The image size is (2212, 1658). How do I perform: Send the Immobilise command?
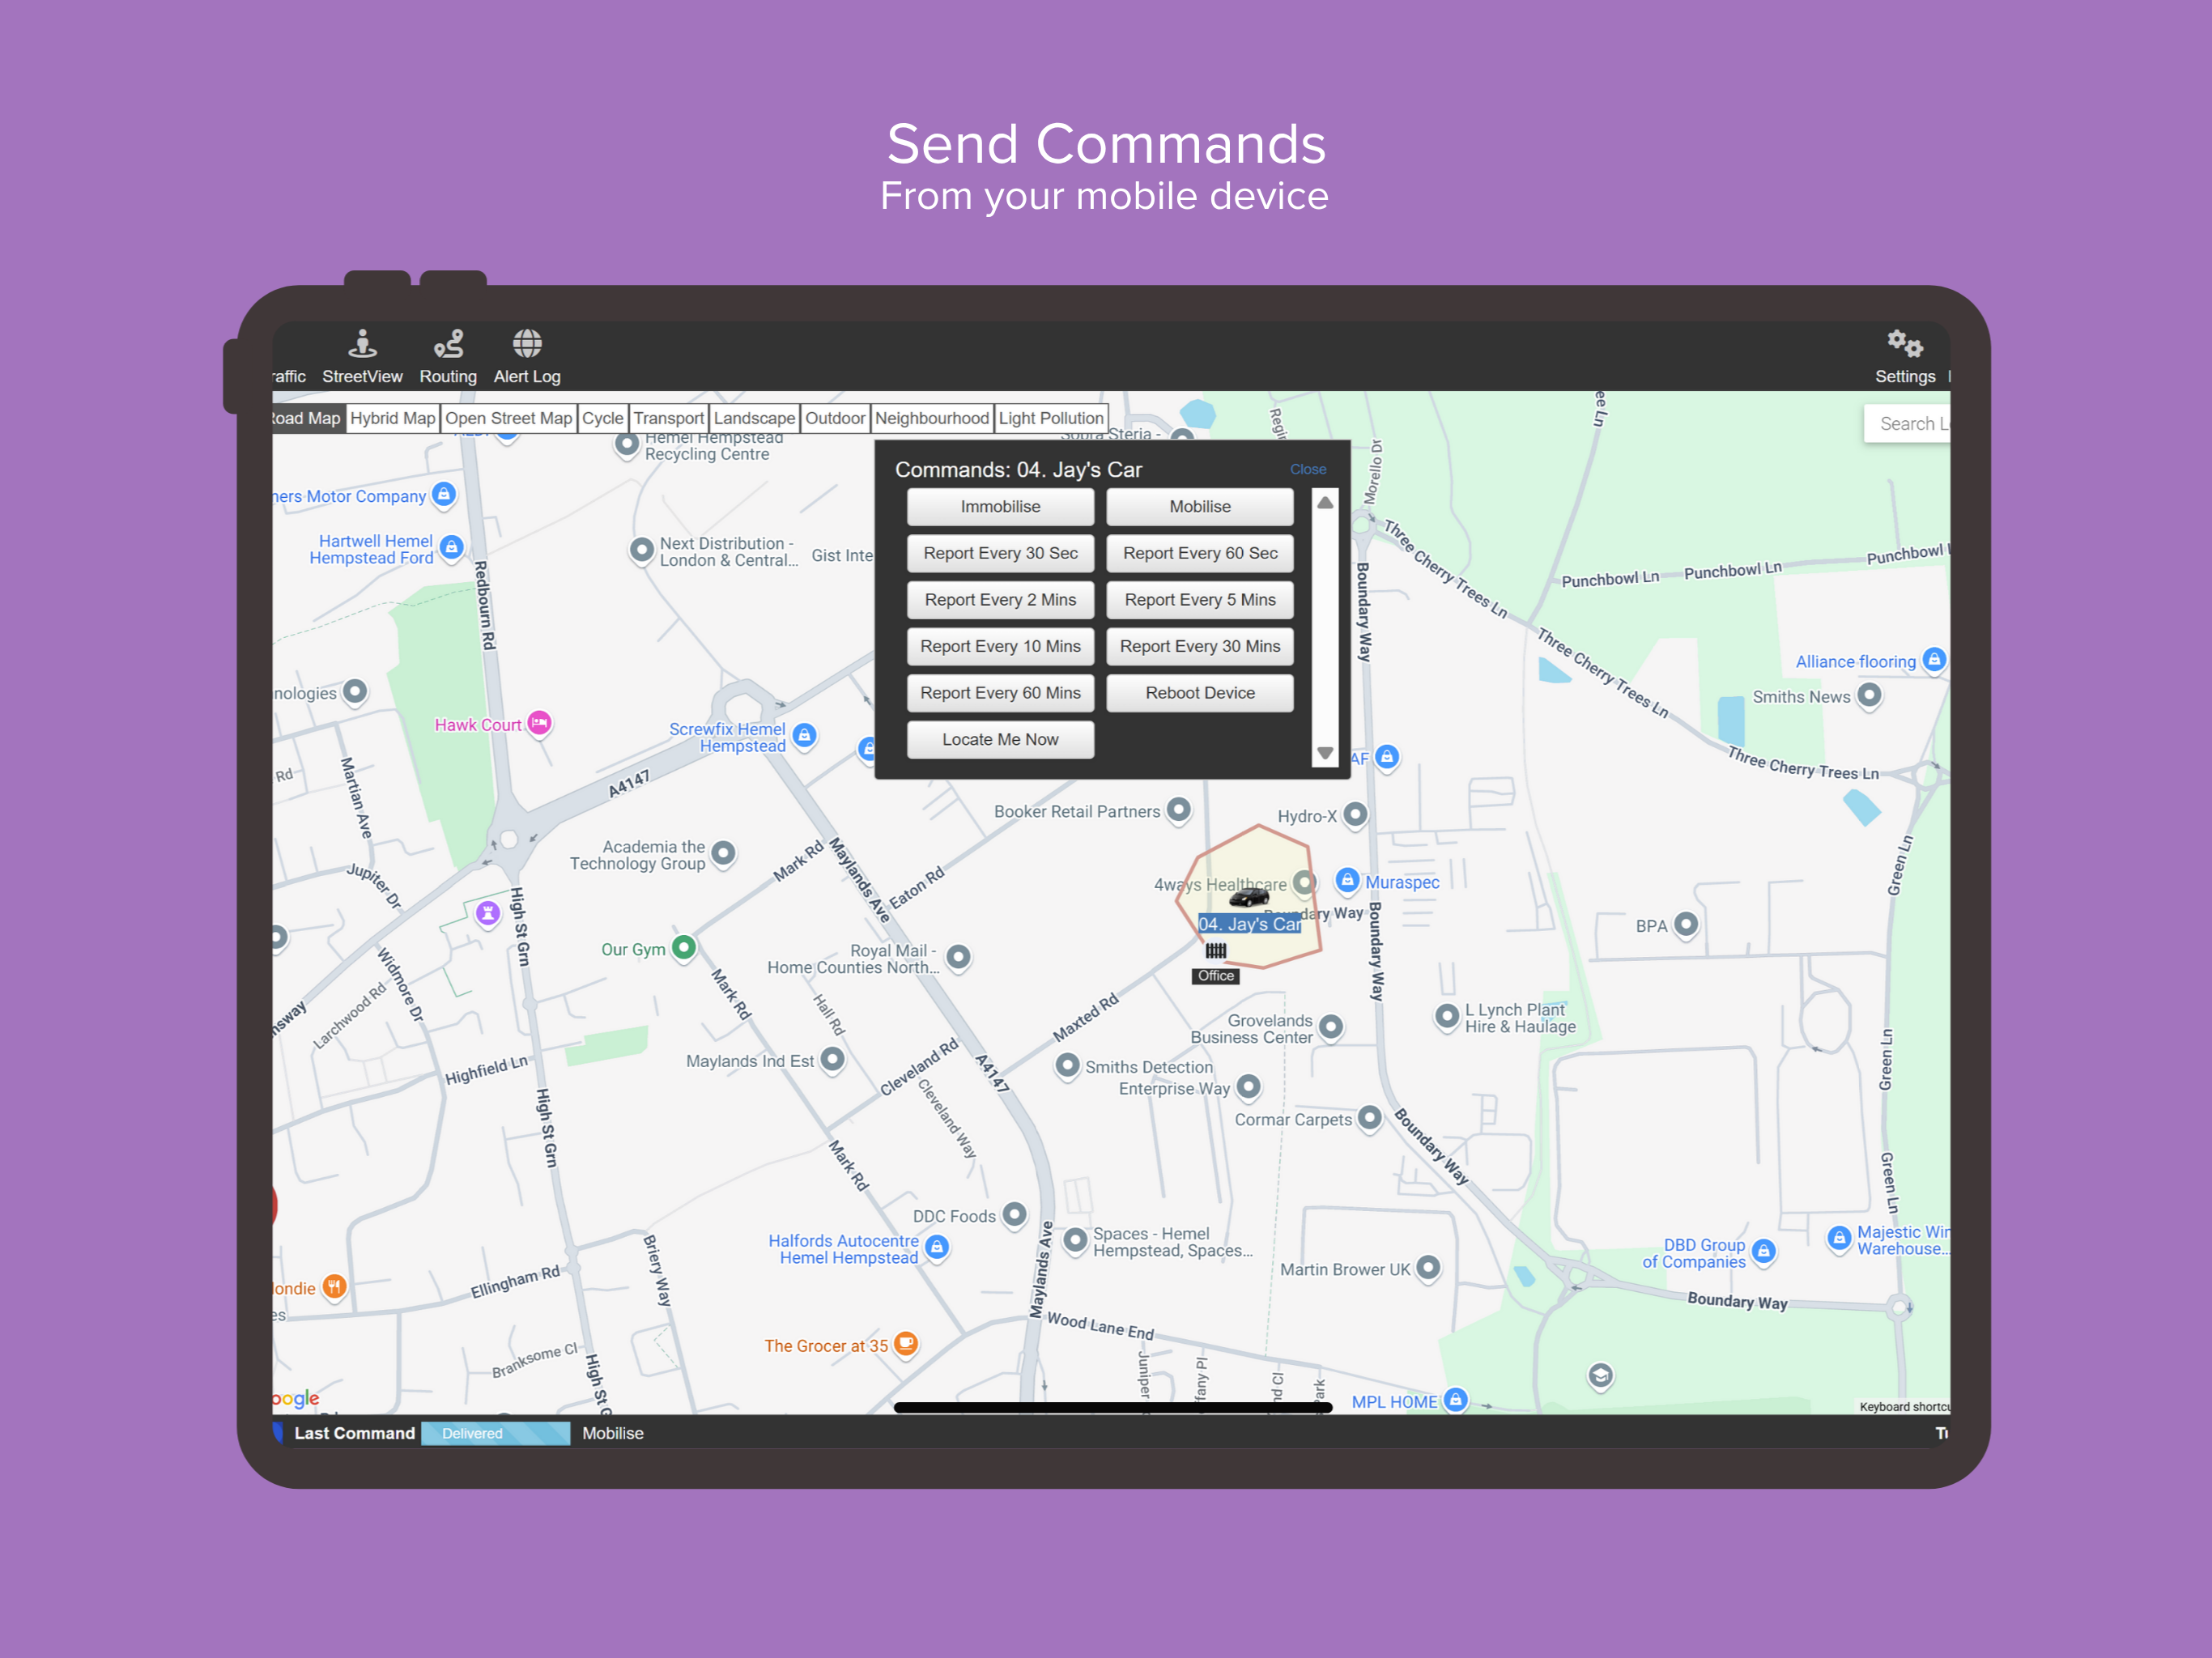tap(1000, 507)
